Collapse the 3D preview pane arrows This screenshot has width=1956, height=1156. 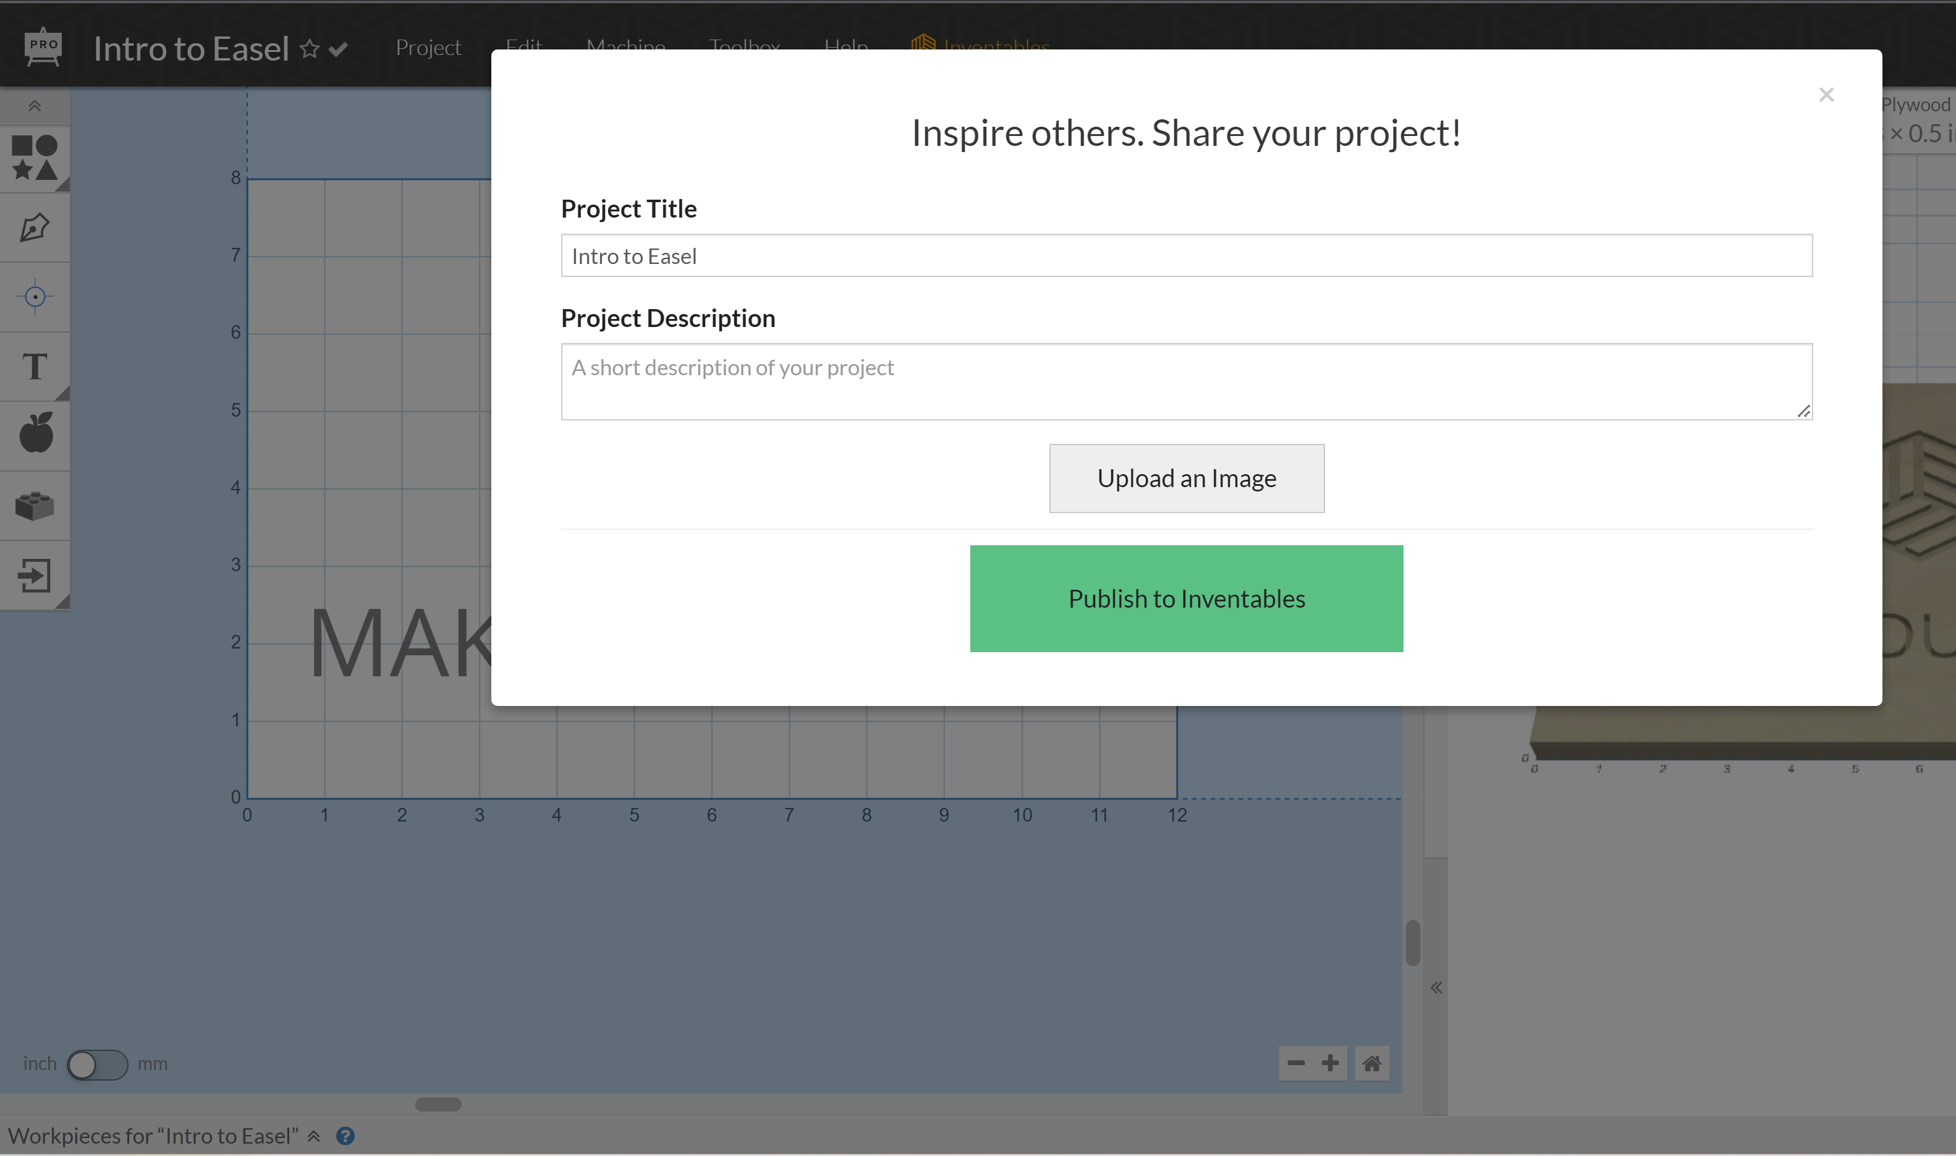1437,988
